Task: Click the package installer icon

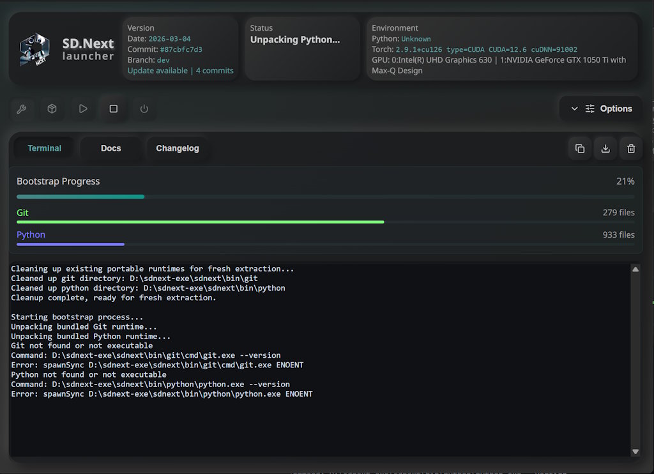Action: [52, 109]
